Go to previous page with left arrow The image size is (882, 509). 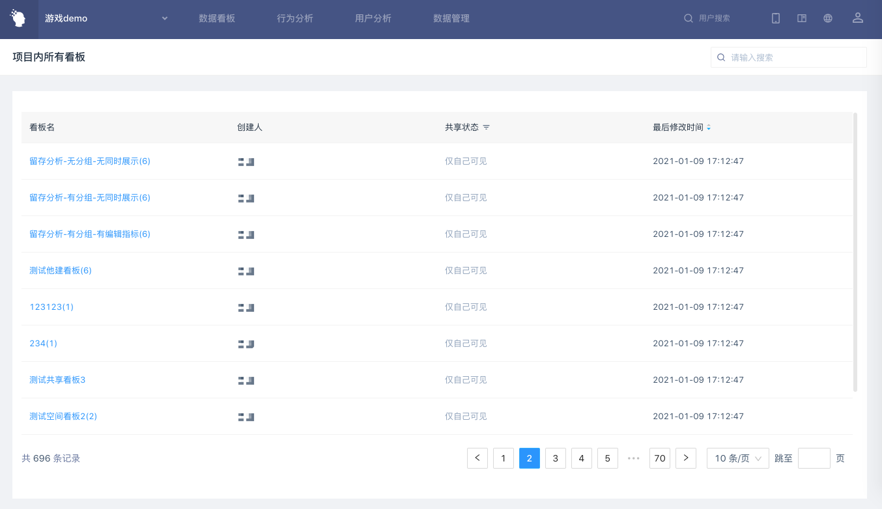[x=477, y=458]
